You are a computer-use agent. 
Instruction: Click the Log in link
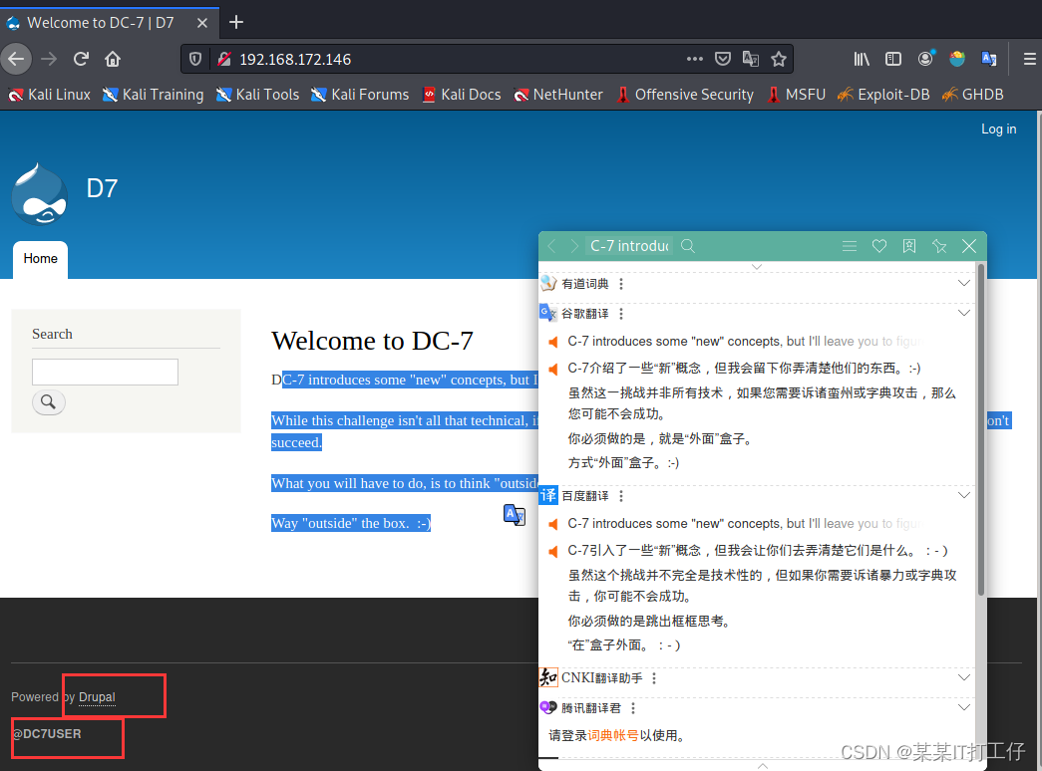[999, 128]
